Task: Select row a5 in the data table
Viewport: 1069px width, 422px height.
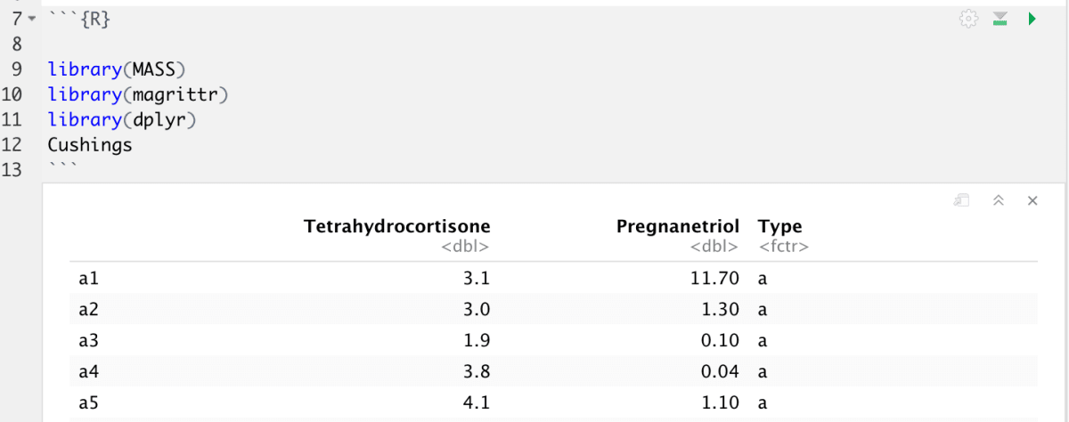Action: point(553,403)
